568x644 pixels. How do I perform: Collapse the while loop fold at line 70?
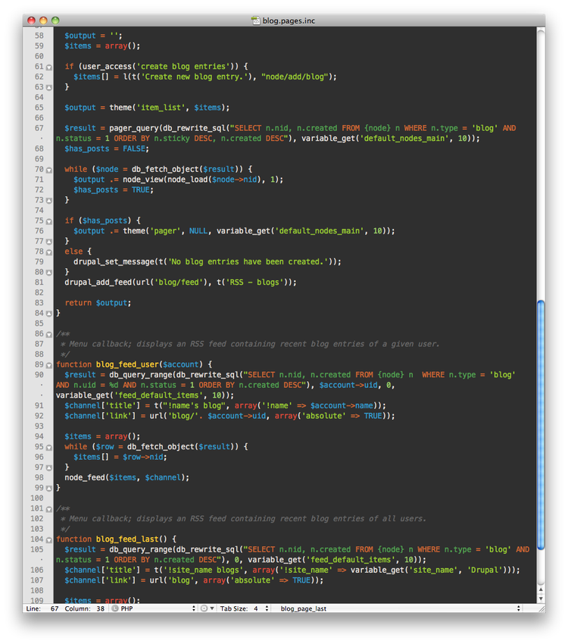pyautogui.click(x=48, y=170)
